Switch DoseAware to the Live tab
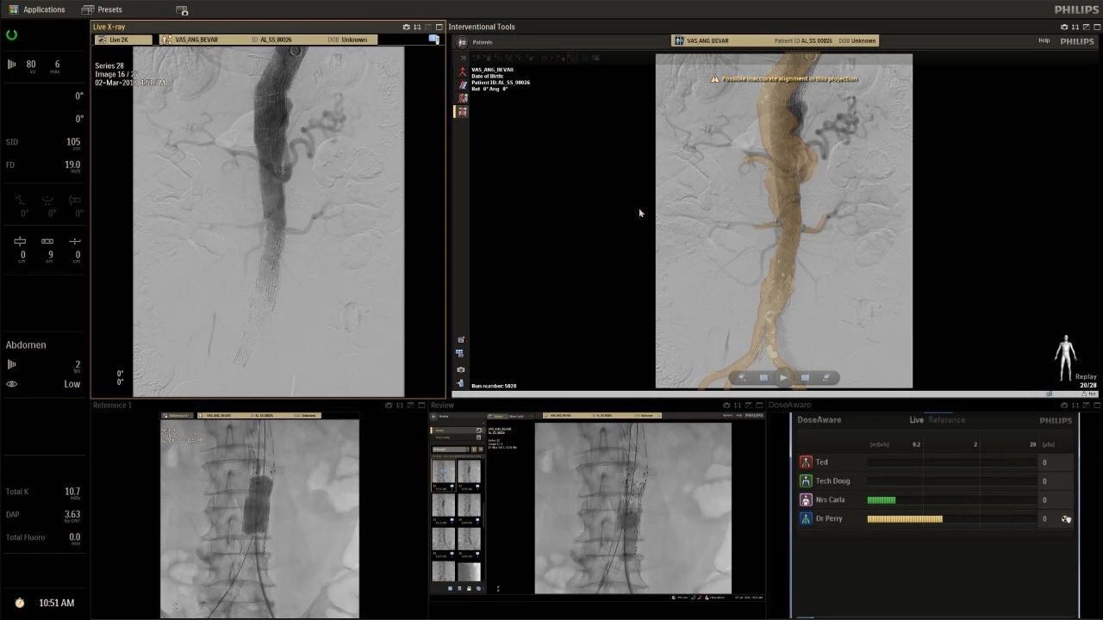Viewport: 1103px width, 620px height. click(x=917, y=420)
